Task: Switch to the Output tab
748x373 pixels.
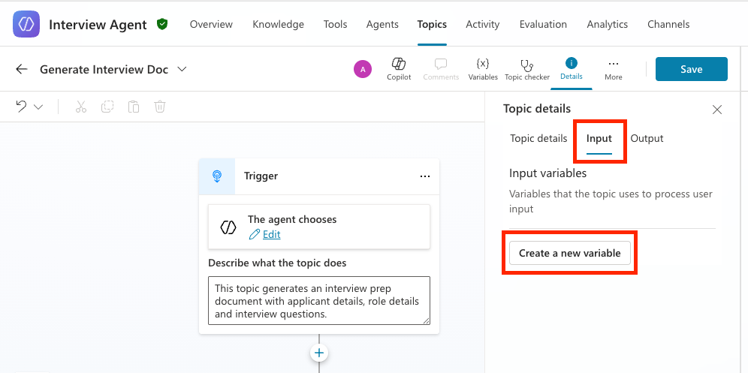Action: 647,138
